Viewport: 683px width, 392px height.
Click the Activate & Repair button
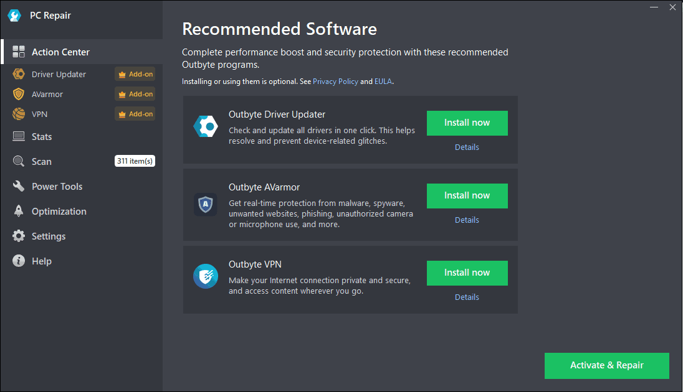[607, 365]
